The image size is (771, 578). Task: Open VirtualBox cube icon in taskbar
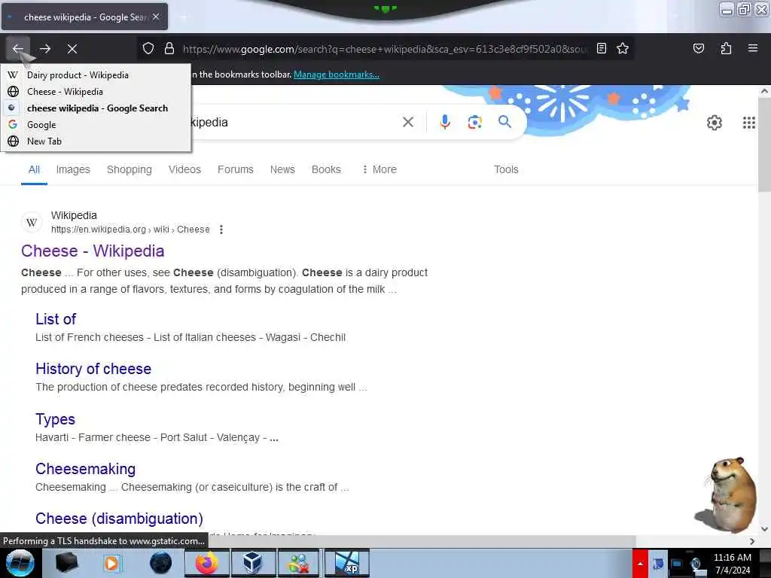(252, 563)
